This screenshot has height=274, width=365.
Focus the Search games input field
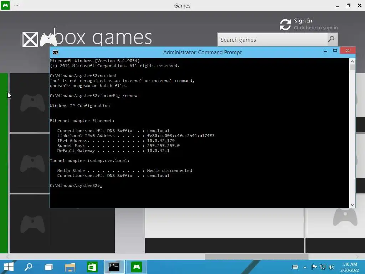click(x=272, y=40)
